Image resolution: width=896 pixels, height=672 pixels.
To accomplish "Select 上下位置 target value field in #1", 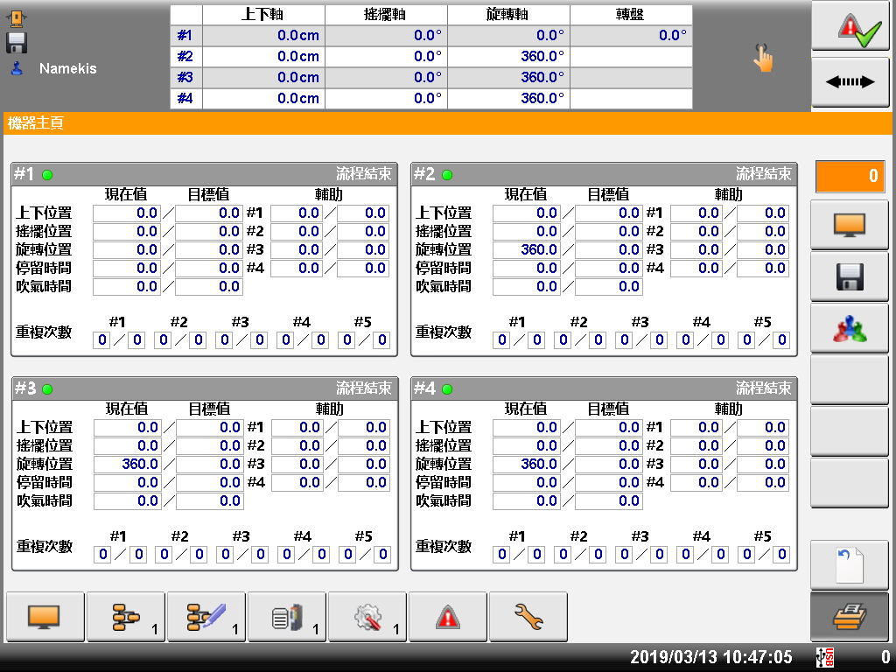I will coord(208,213).
